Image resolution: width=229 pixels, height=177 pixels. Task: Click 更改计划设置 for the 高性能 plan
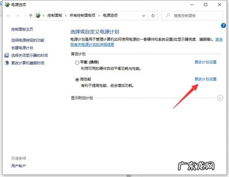tap(205, 79)
